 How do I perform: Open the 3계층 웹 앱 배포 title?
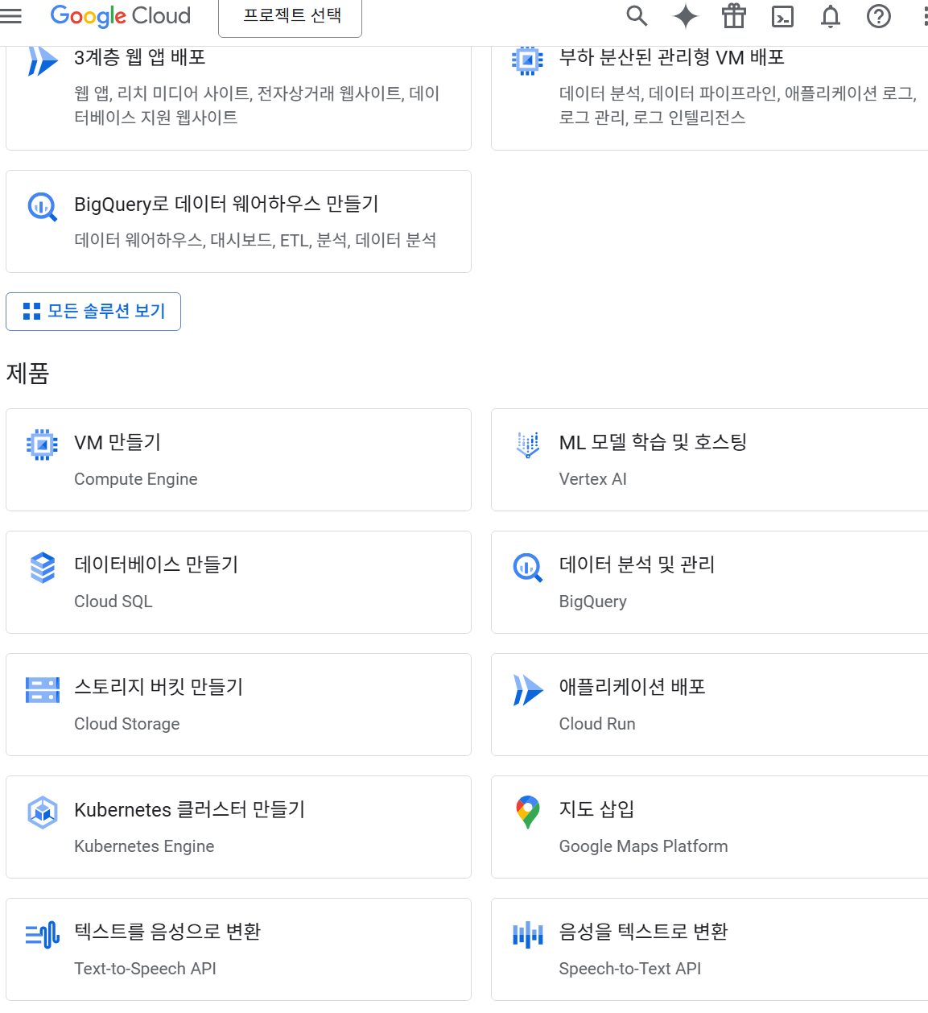140,57
